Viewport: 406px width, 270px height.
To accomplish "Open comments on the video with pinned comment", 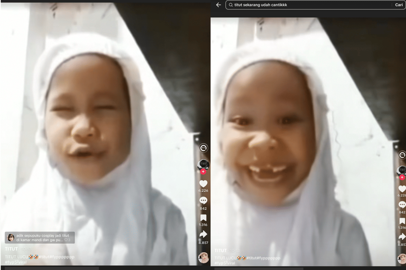I will [203, 200].
